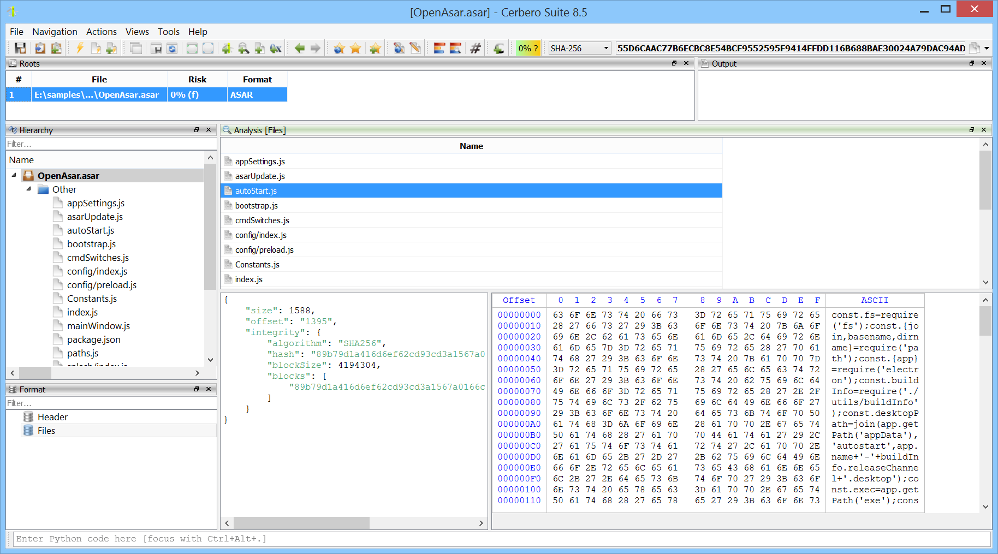
Task: Click the lightning bolt scan icon
Action: (80, 48)
